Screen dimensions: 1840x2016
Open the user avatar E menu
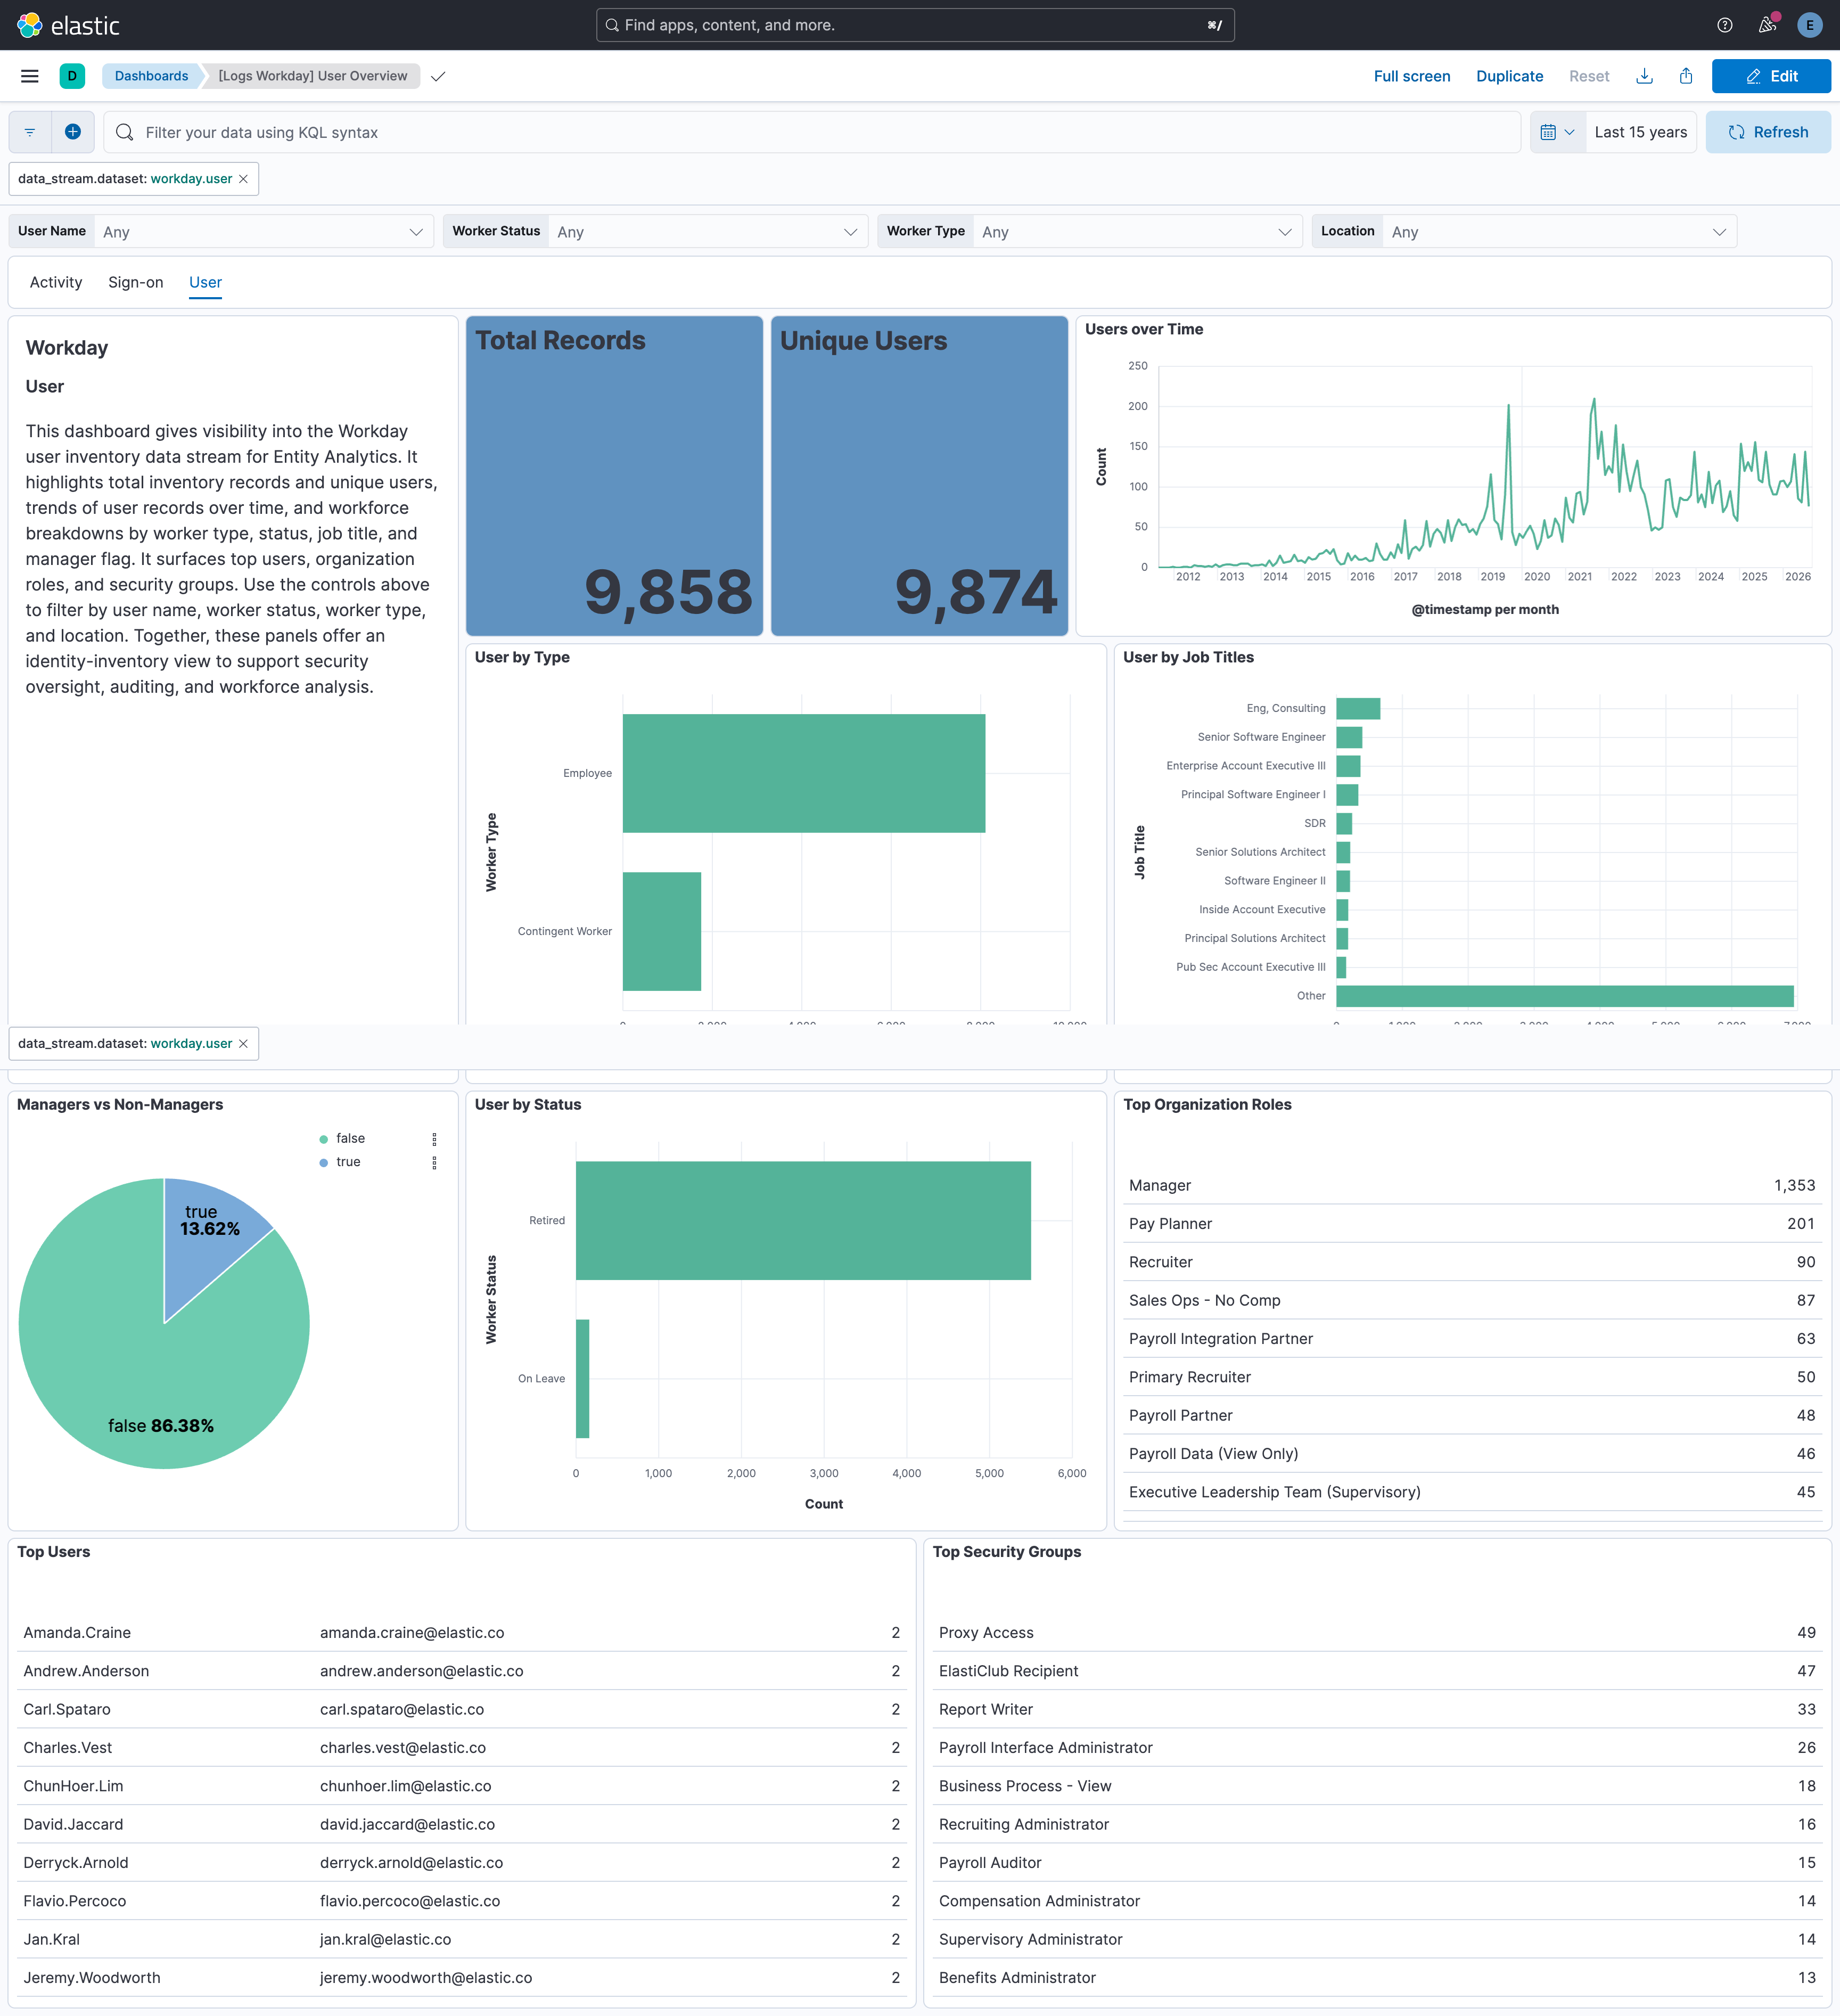click(1810, 25)
